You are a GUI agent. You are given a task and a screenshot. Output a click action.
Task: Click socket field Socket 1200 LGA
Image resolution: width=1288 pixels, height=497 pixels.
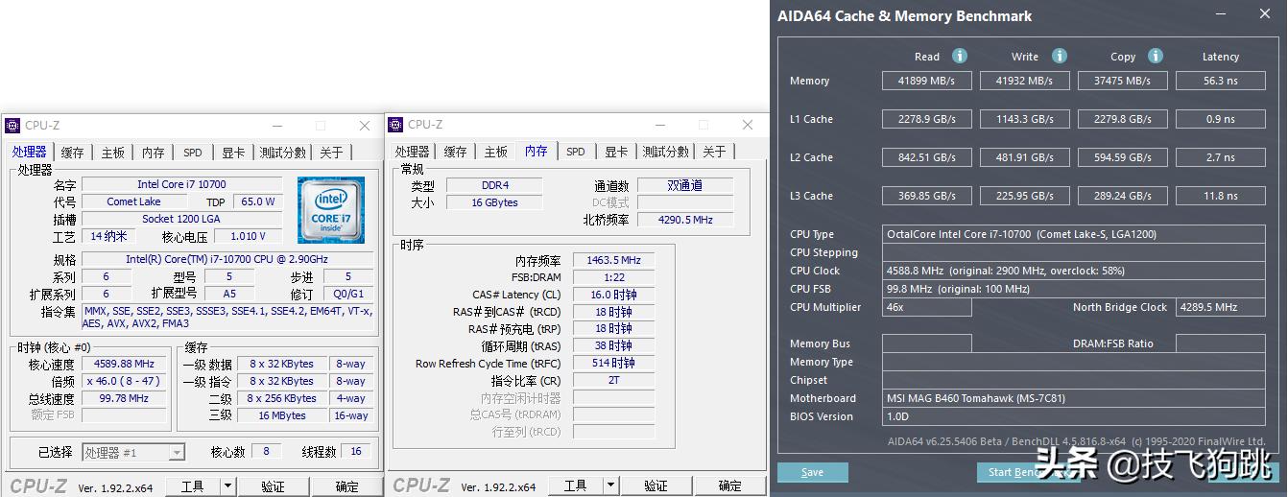181,219
